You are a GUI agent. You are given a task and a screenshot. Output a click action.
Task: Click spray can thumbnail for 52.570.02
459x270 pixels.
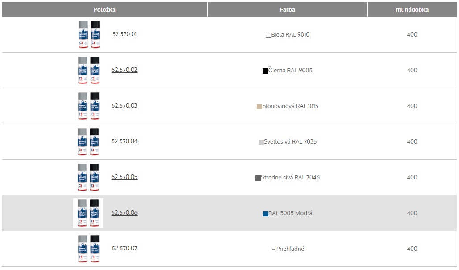pyautogui.click(x=88, y=70)
